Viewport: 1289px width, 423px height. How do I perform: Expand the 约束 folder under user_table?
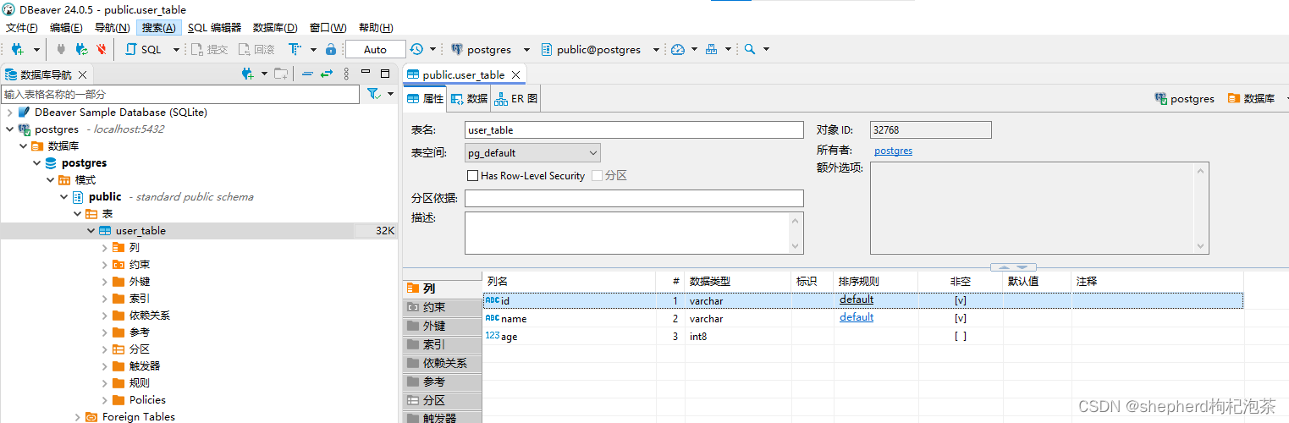coord(104,265)
